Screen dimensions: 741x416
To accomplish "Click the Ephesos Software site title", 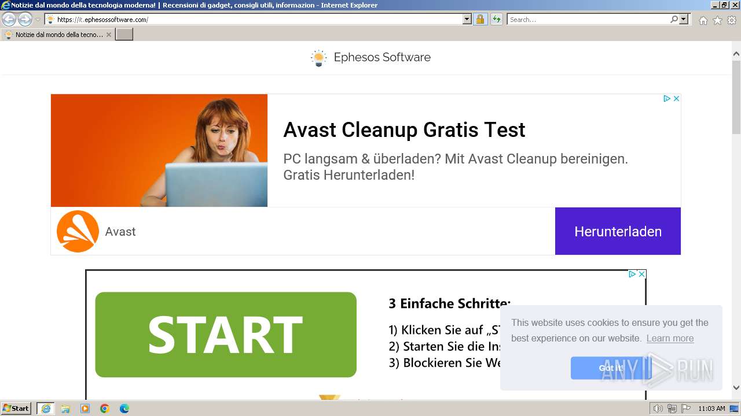I will tap(382, 57).
